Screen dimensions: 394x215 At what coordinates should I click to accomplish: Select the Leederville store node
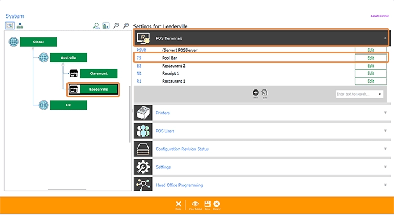[x=98, y=89]
